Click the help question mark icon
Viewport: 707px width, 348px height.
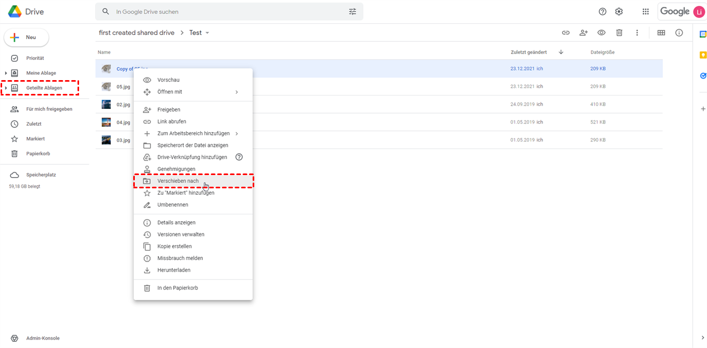(602, 12)
